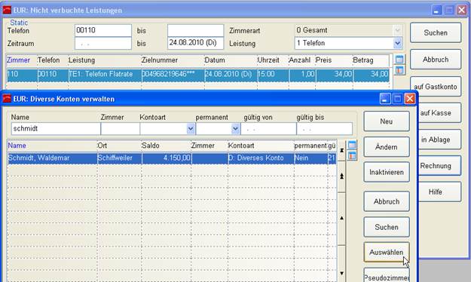Click the Rechnung button
Image resolution: width=471 pixels, height=282 pixels.
(440, 166)
